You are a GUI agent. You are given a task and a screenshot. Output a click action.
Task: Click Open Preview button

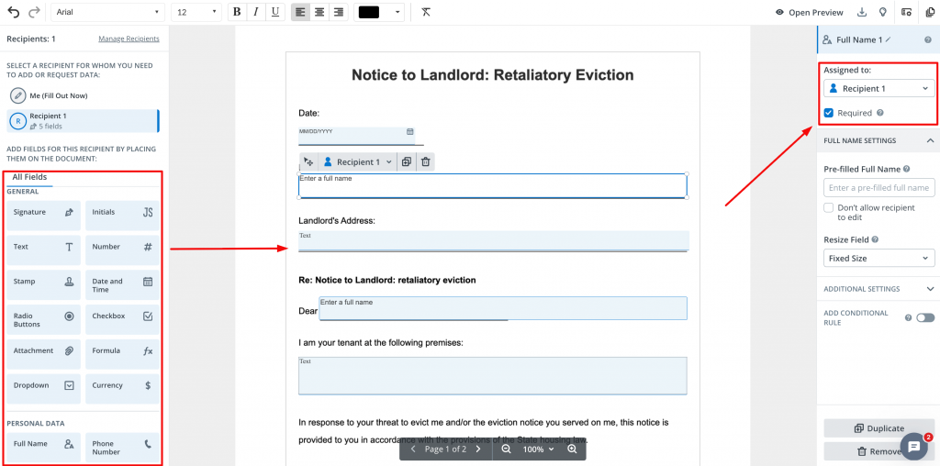810,12
